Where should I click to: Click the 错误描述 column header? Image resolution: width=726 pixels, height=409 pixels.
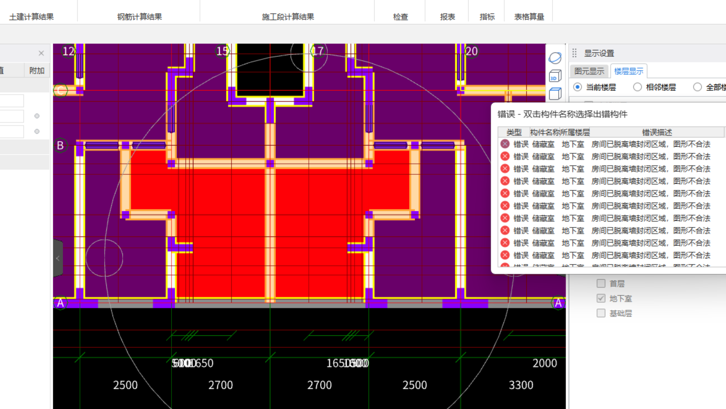[x=657, y=132]
